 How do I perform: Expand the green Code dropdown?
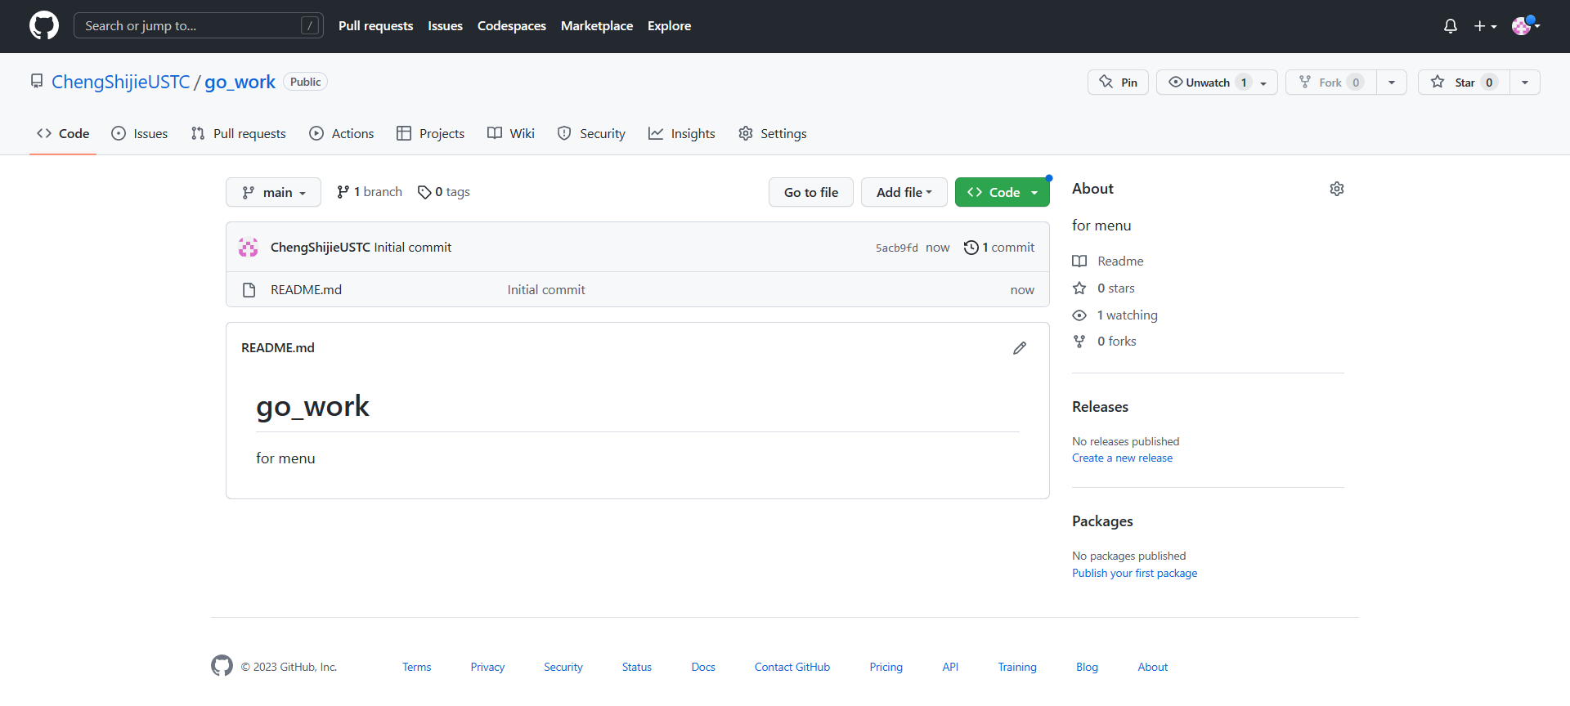coord(1002,192)
